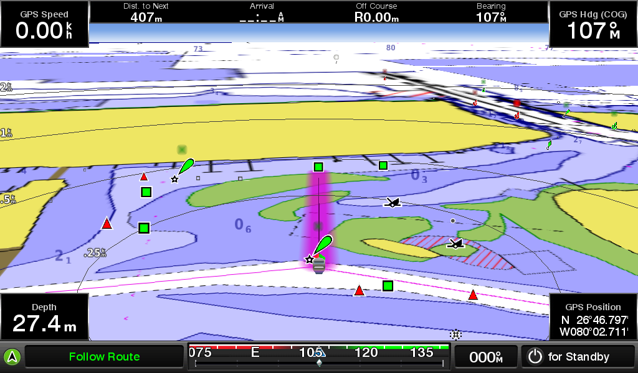
Task: Tap the GPS Hdg (COG) data box
Action: coord(593,25)
